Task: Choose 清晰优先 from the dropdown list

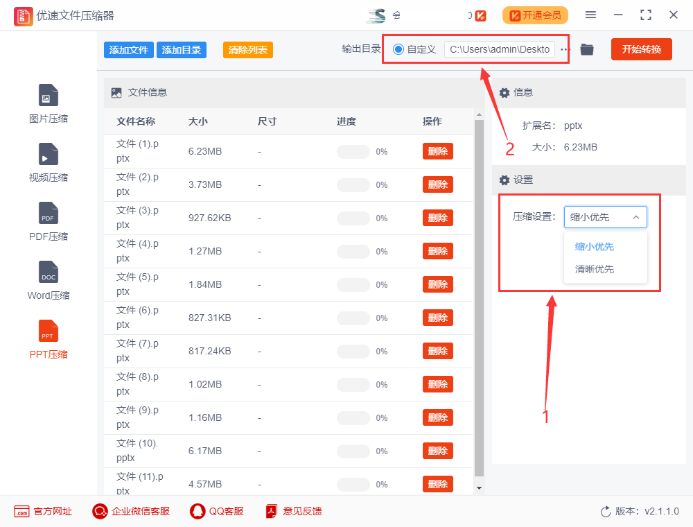Action: [594, 269]
